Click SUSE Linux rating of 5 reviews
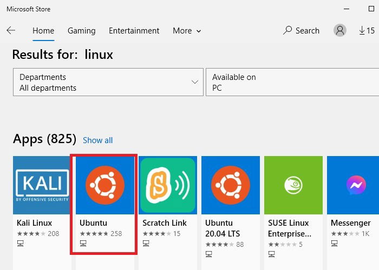The image size is (379, 270). (x=285, y=245)
